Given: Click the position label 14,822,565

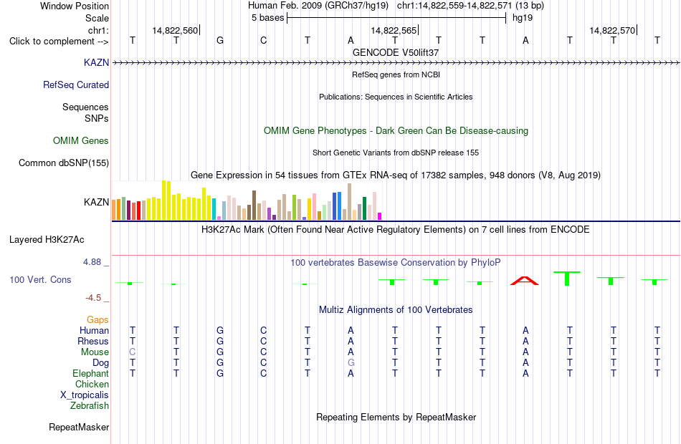Looking at the screenshot, I should click(394, 30).
